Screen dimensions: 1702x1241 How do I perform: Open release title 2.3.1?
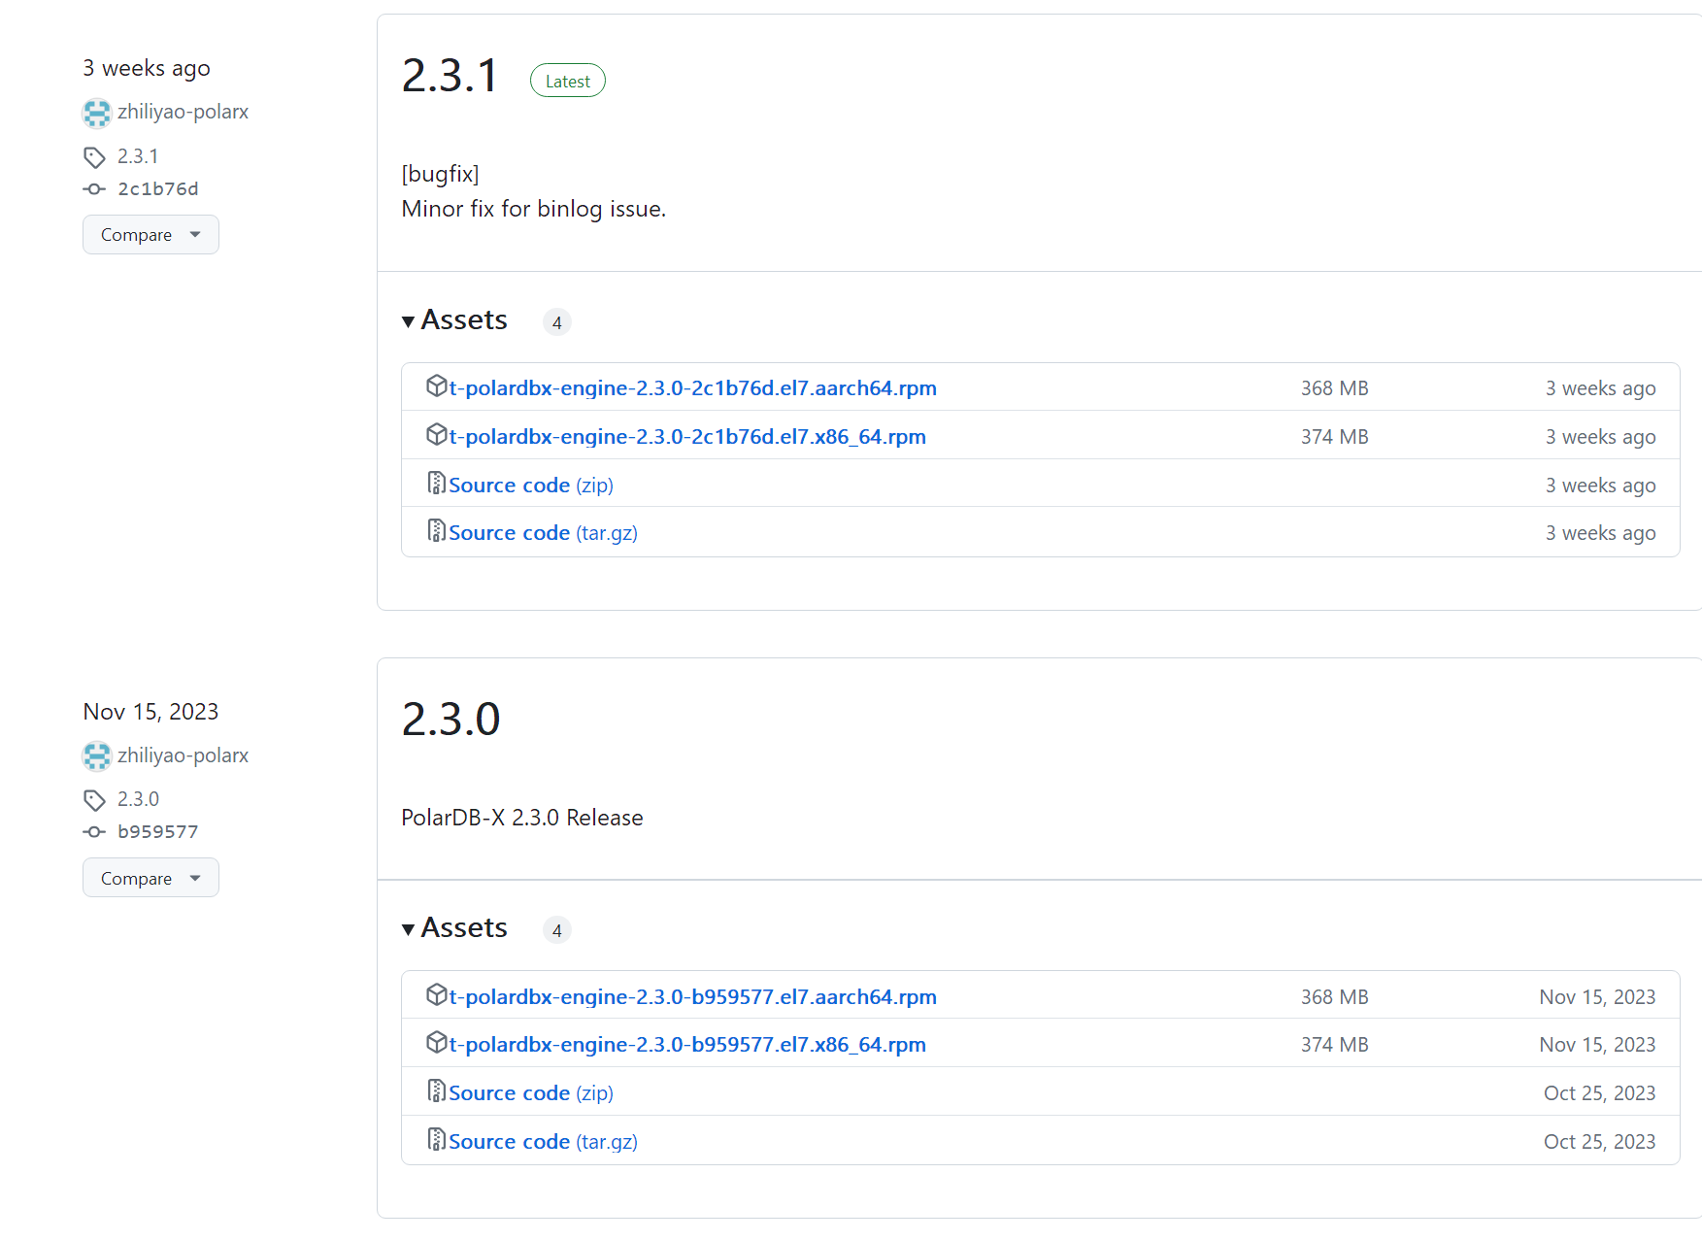point(451,76)
